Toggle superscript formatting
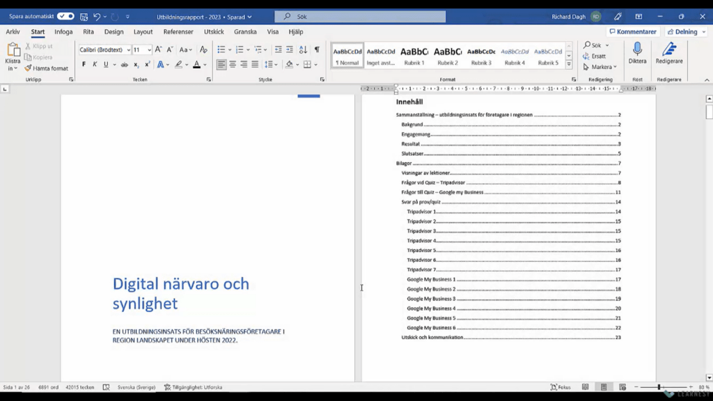 148,65
